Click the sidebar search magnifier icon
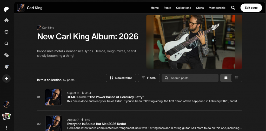 6,44
